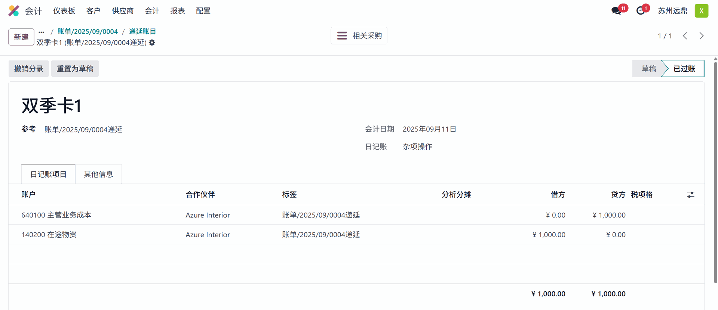The width and height of the screenshot is (718, 310).
Task: Go to next record arrow
Action: click(x=702, y=36)
